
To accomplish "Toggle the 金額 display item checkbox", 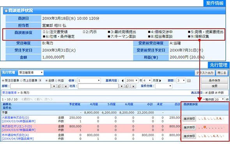I will pyautogui.click(x=206, y=92).
